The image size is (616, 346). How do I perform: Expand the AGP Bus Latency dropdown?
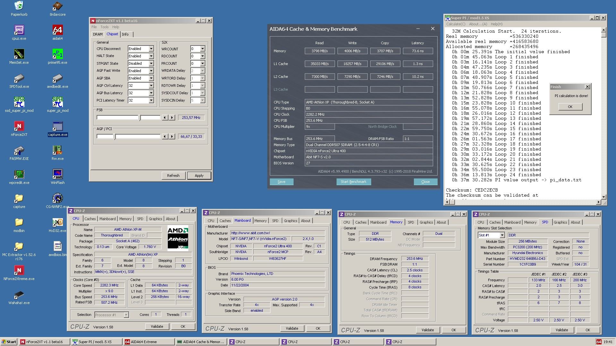point(151,93)
